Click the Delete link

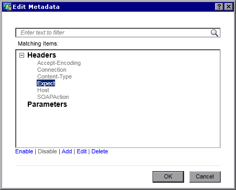click(100, 151)
